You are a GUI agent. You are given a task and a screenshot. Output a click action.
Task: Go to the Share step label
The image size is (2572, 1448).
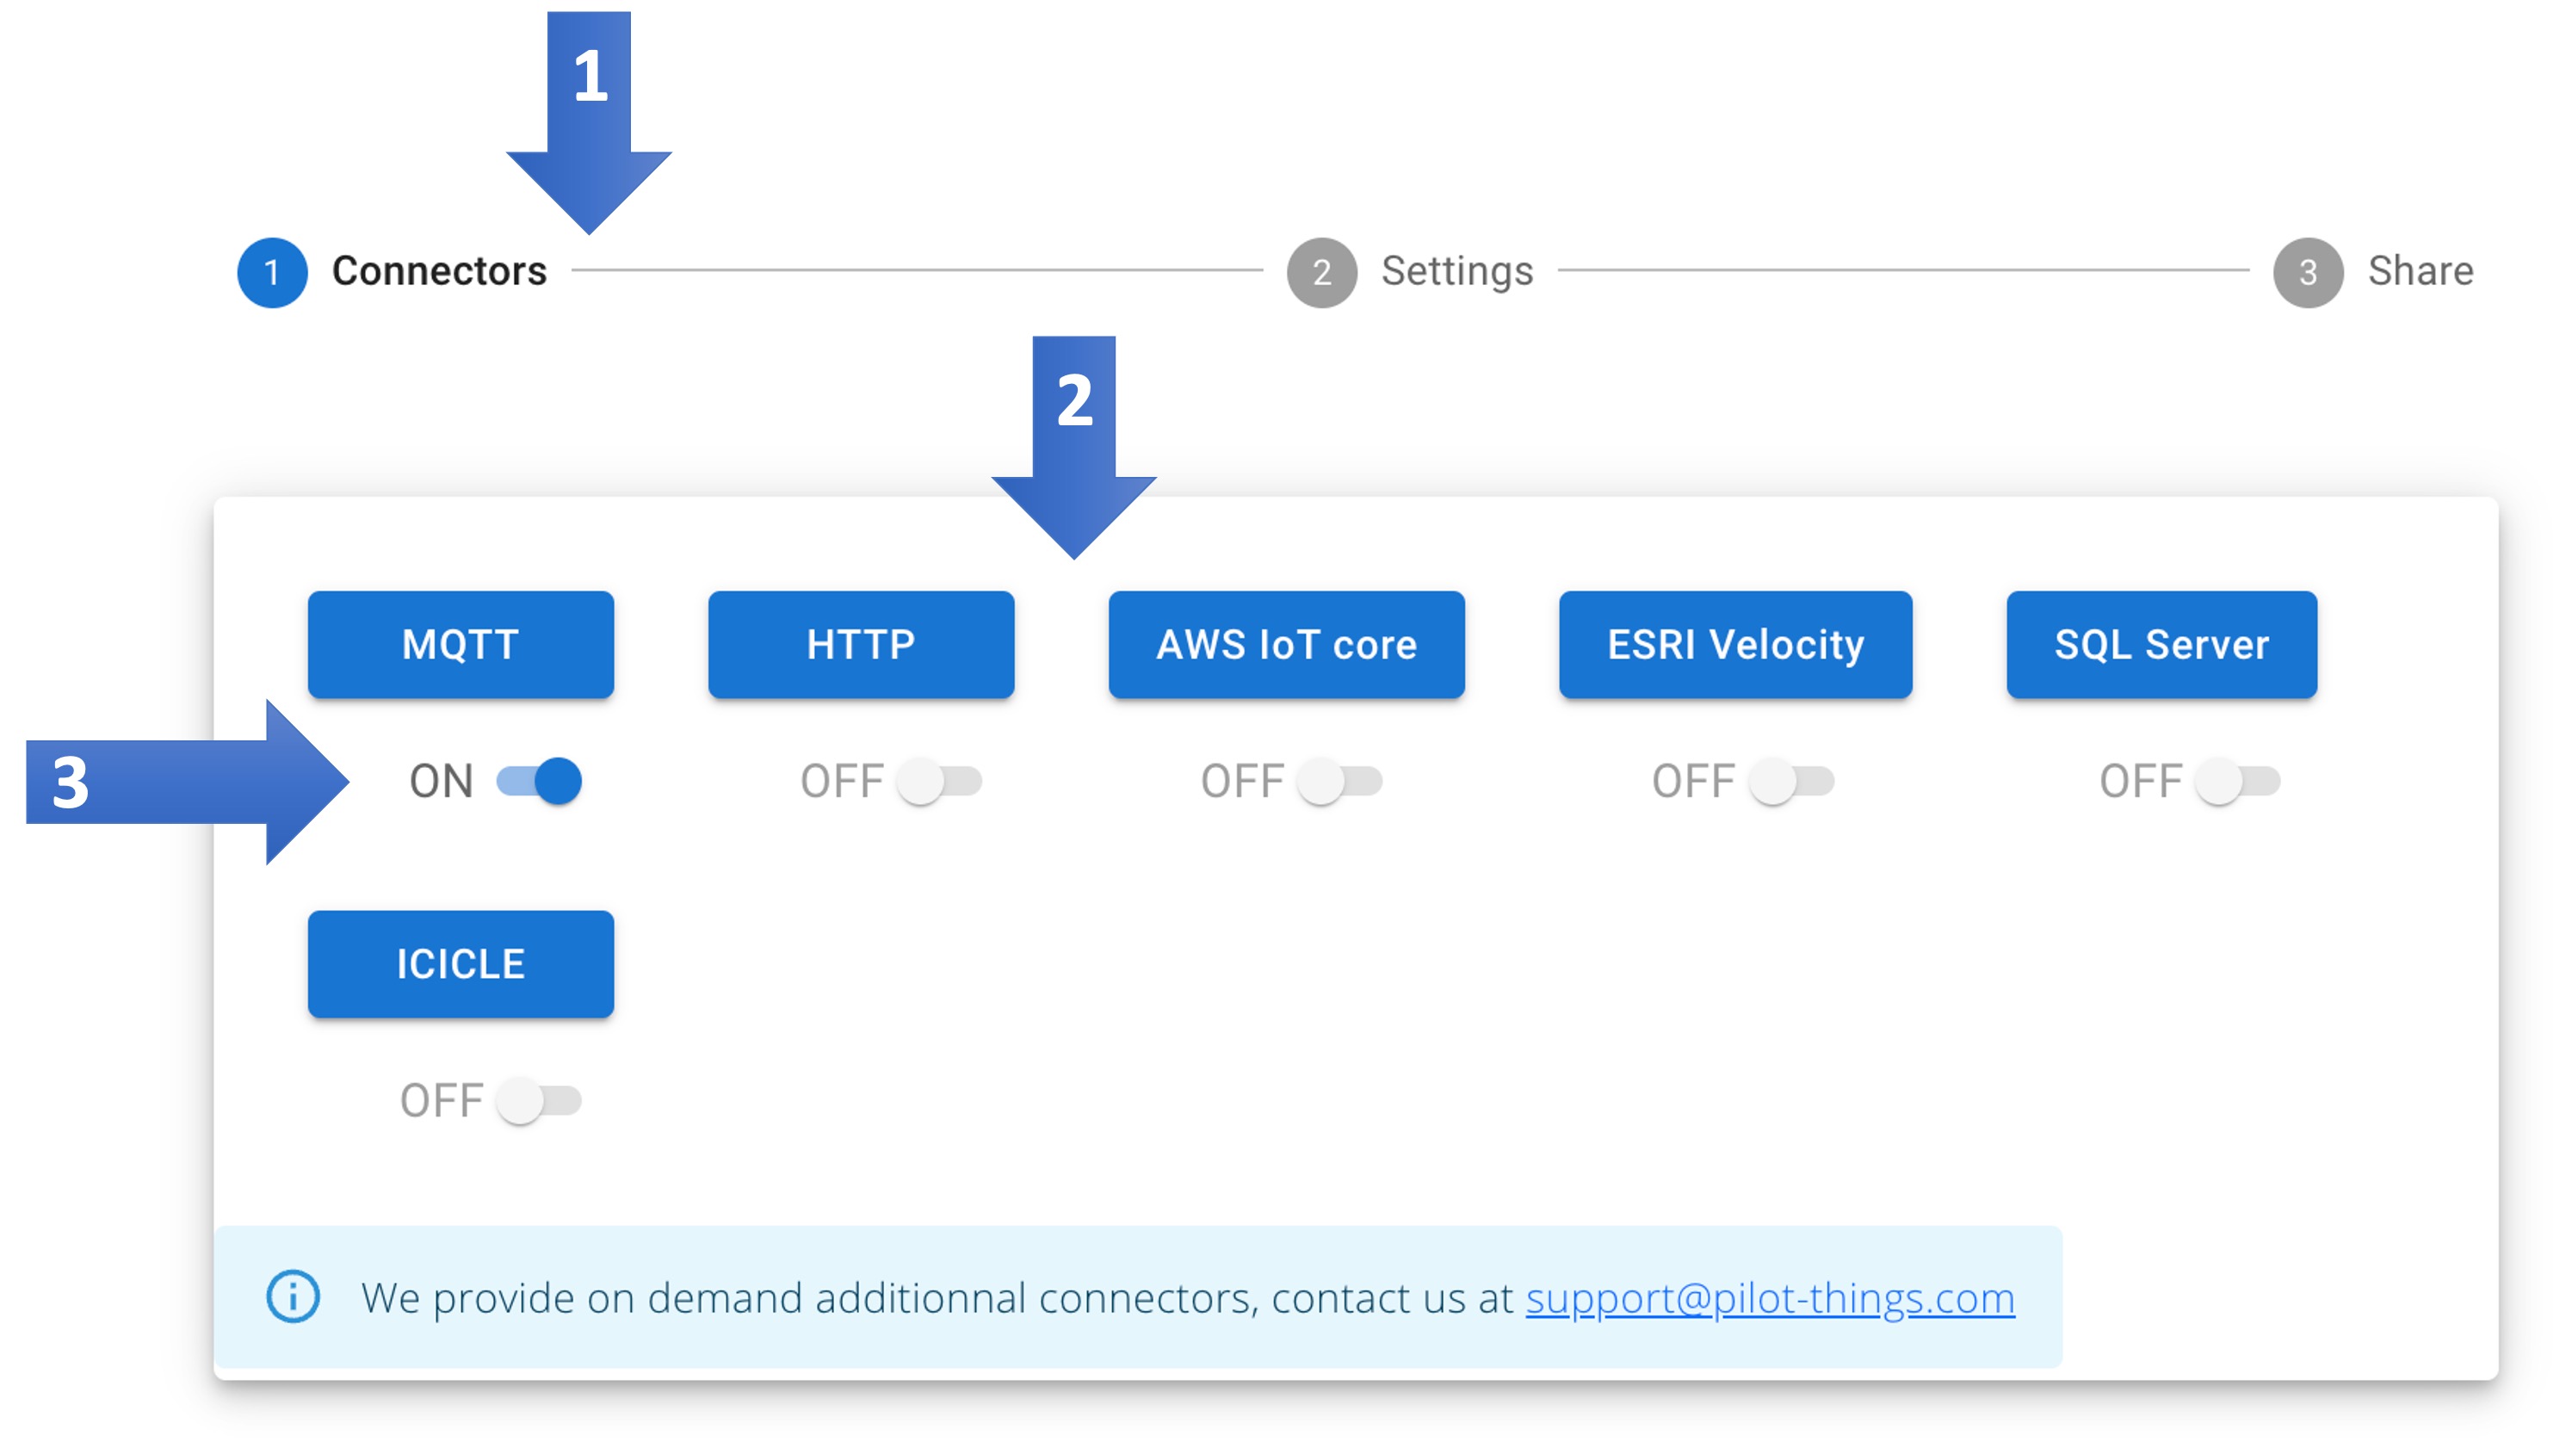[x=2421, y=270]
